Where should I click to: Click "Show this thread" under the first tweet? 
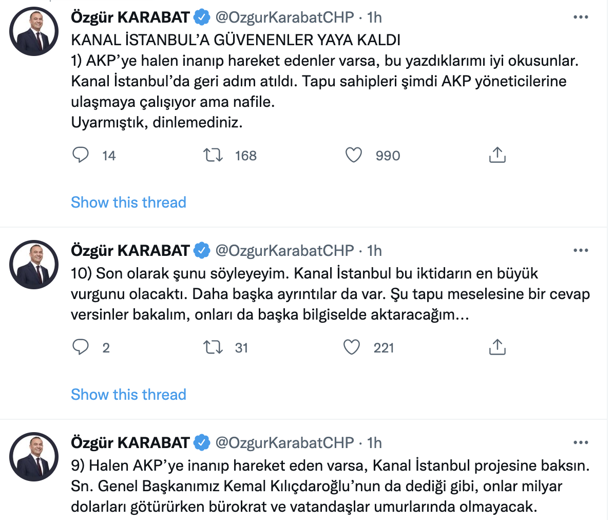[128, 202]
